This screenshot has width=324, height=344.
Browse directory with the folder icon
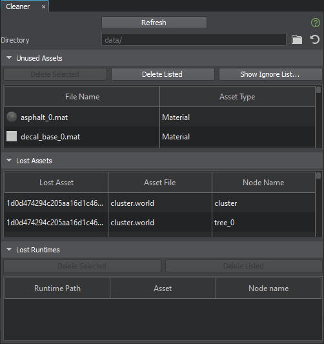point(297,40)
